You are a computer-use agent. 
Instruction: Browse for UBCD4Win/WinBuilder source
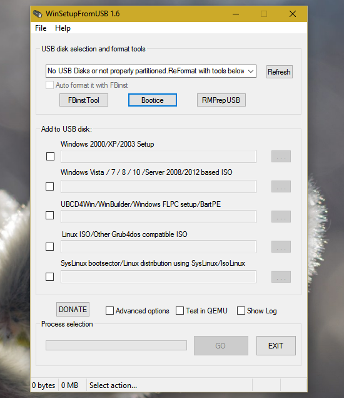tap(281, 216)
